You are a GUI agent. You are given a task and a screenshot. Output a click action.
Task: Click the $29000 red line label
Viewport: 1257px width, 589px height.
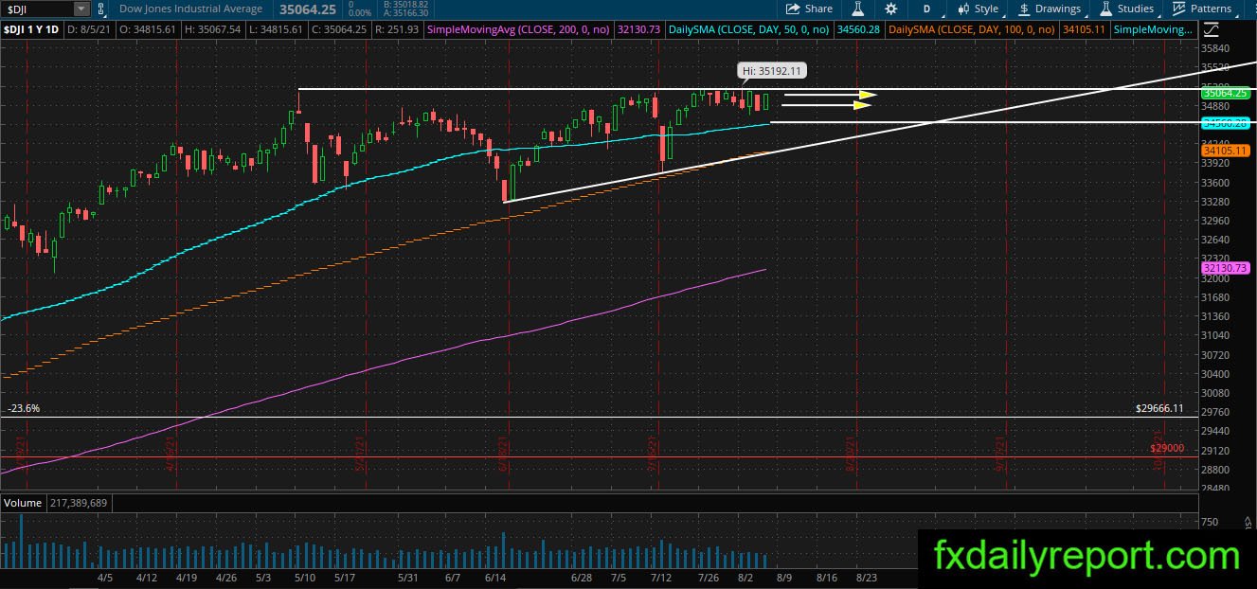pos(1166,448)
